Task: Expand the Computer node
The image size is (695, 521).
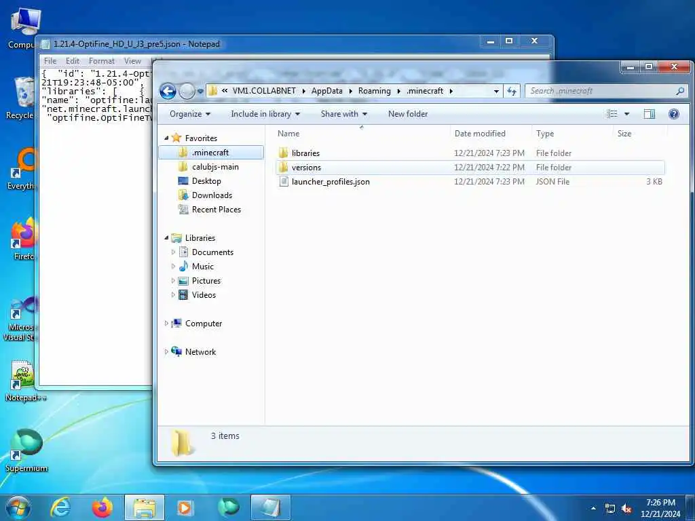Action: click(x=167, y=324)
